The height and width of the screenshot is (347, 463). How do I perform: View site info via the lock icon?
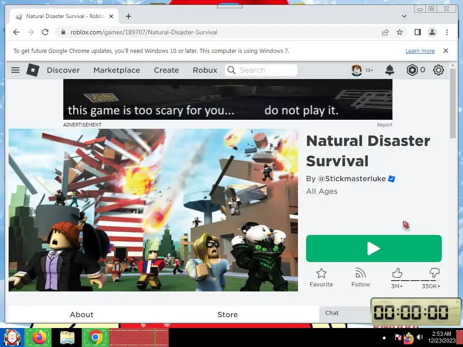tap(63, 32)
